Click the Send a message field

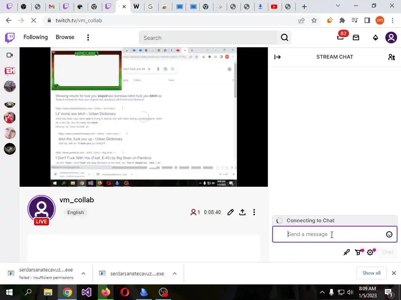tap(334, 234)
